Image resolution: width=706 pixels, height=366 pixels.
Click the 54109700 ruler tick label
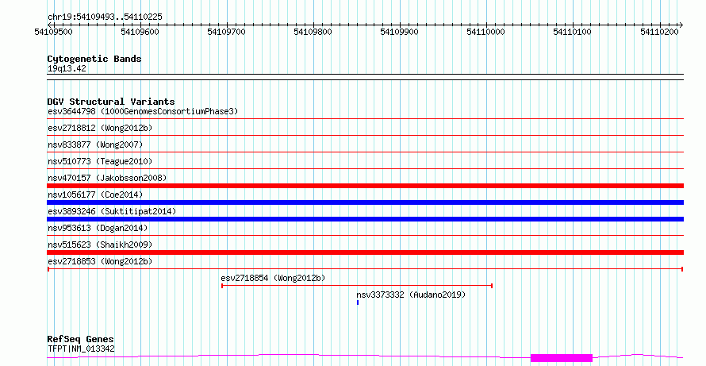click(x=227, y=32)
